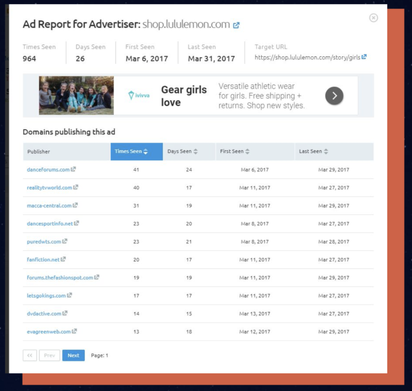
Task: Click external link icon beside shop.lululemon.com
Action: coord(237,25)
